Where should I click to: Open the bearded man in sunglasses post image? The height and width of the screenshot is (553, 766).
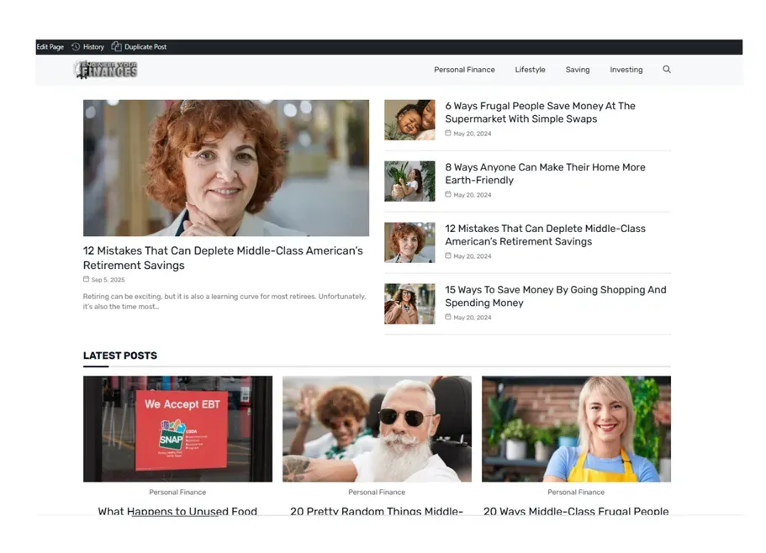[378, 429]
